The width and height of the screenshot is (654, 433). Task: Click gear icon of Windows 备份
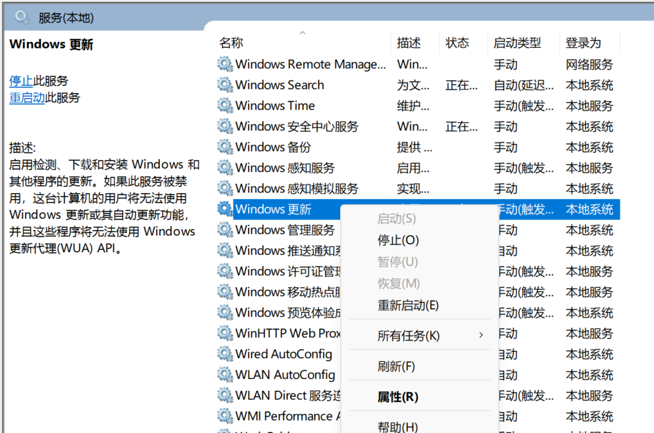point(225,147)
